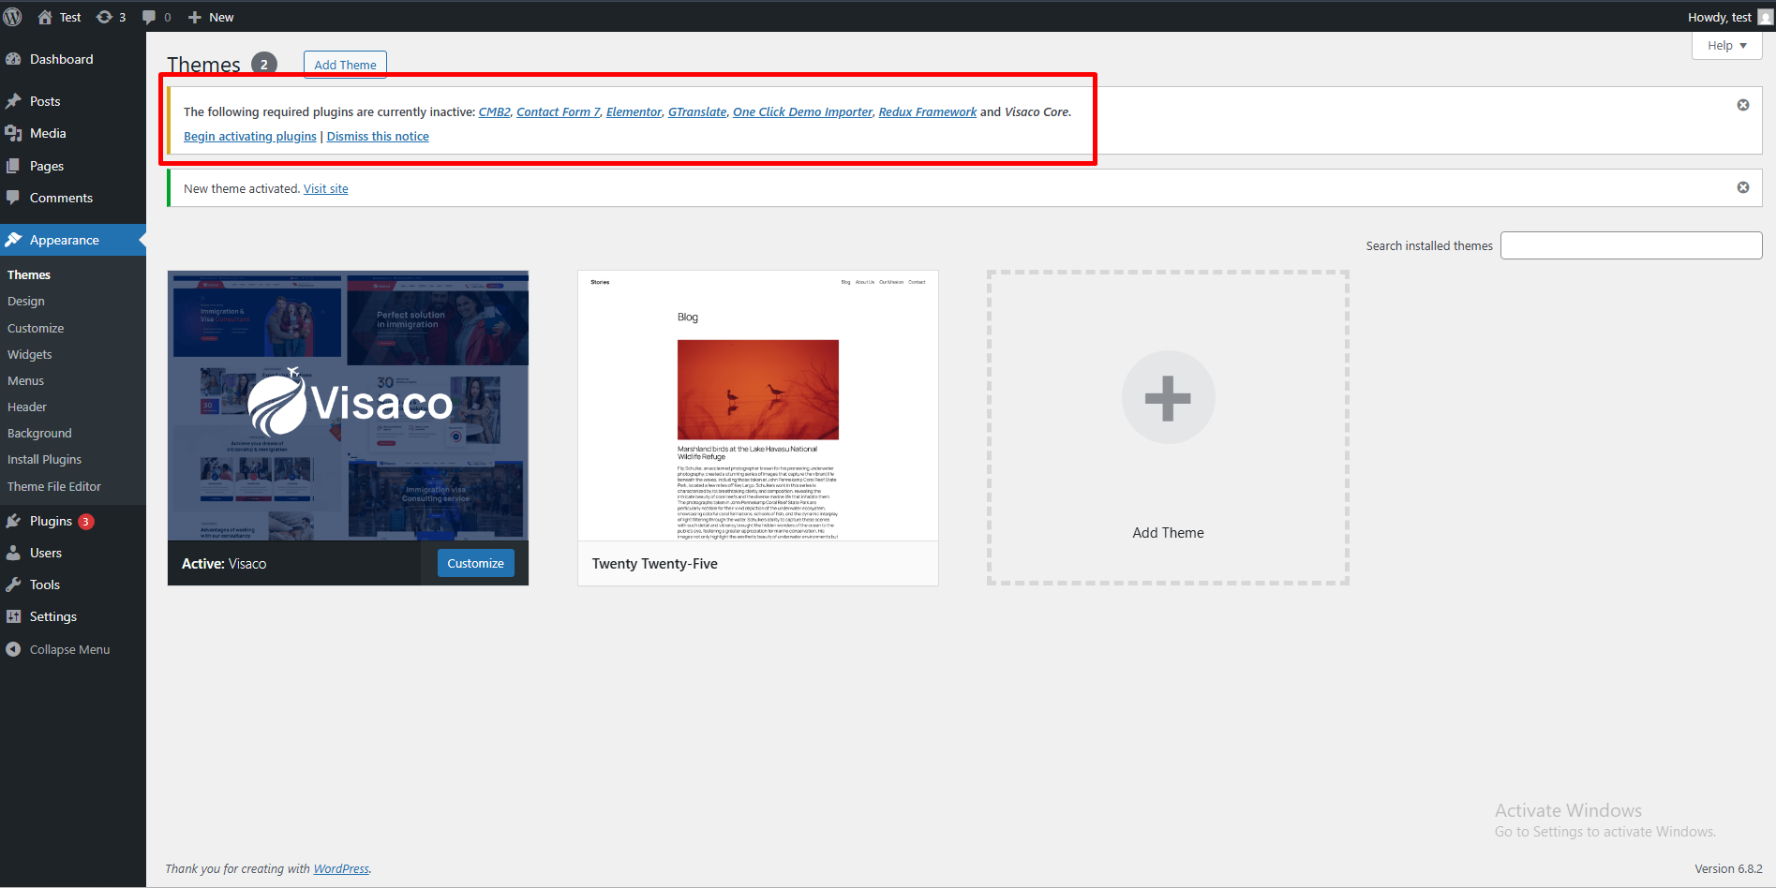Open the Plugins menu in sidebar
This screenshot has width=1776, height=888.
[x=51, y=521]
